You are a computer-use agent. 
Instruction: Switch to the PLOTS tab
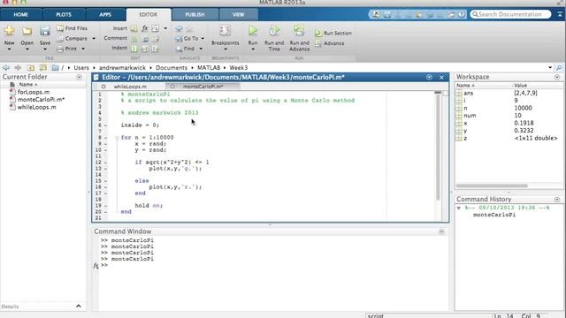tap(64, 14)
